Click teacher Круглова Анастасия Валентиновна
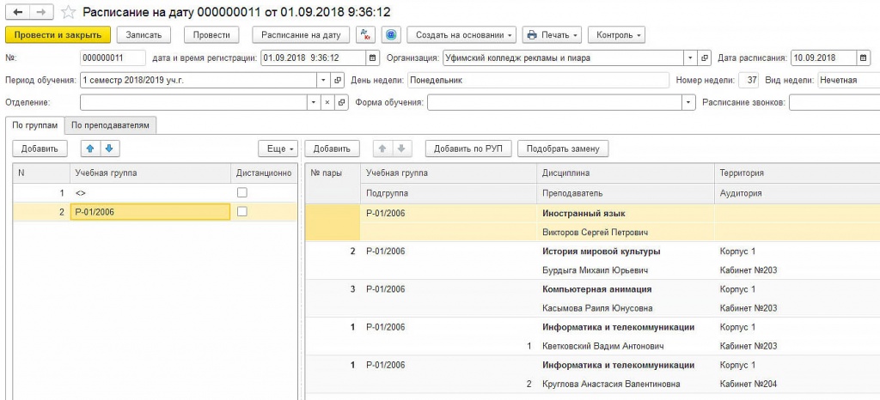 coord(611,385)
